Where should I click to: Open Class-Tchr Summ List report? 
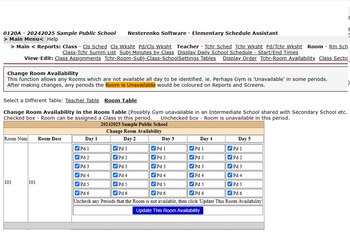(89, 52)
